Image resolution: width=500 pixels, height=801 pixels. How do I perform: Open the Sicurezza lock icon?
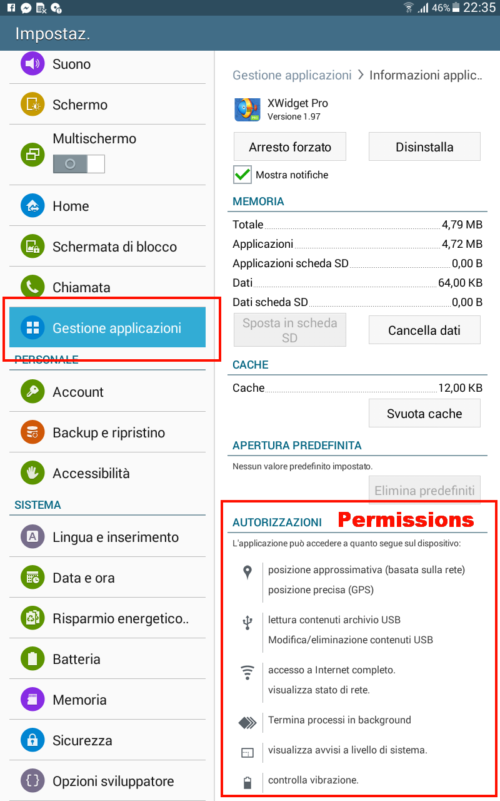[32, 740]
